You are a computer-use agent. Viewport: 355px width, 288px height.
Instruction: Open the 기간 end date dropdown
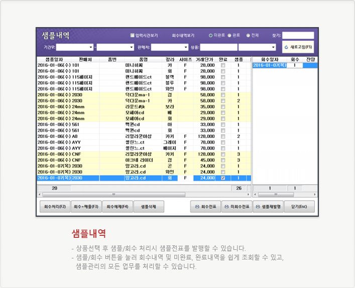coord(132,47)
